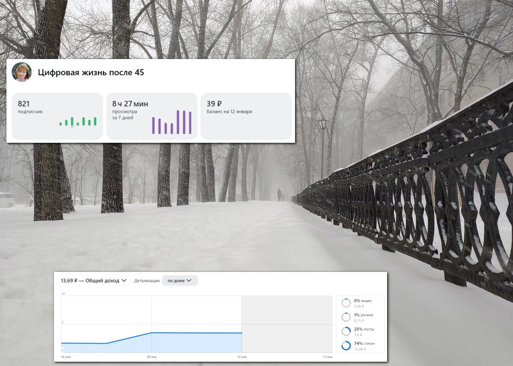The height and width of the screenshot is (366, 513).
Task: Select the 1% ролики ring icon
Action: [346, 317]
